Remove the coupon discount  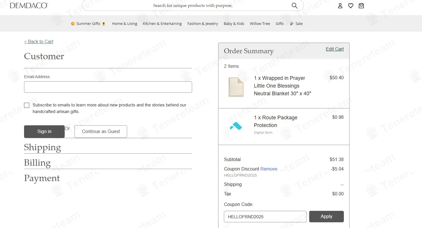click(x=269, y=169)
